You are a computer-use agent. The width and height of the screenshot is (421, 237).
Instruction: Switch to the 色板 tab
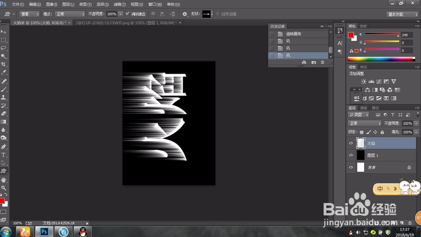(363, 26)
